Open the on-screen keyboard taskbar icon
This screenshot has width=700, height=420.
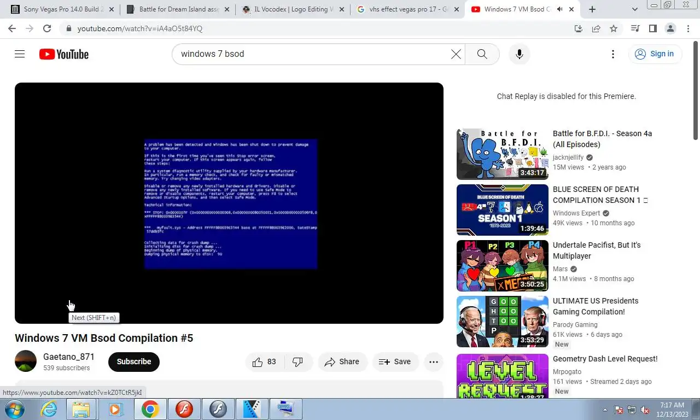(x=285, y=409)
